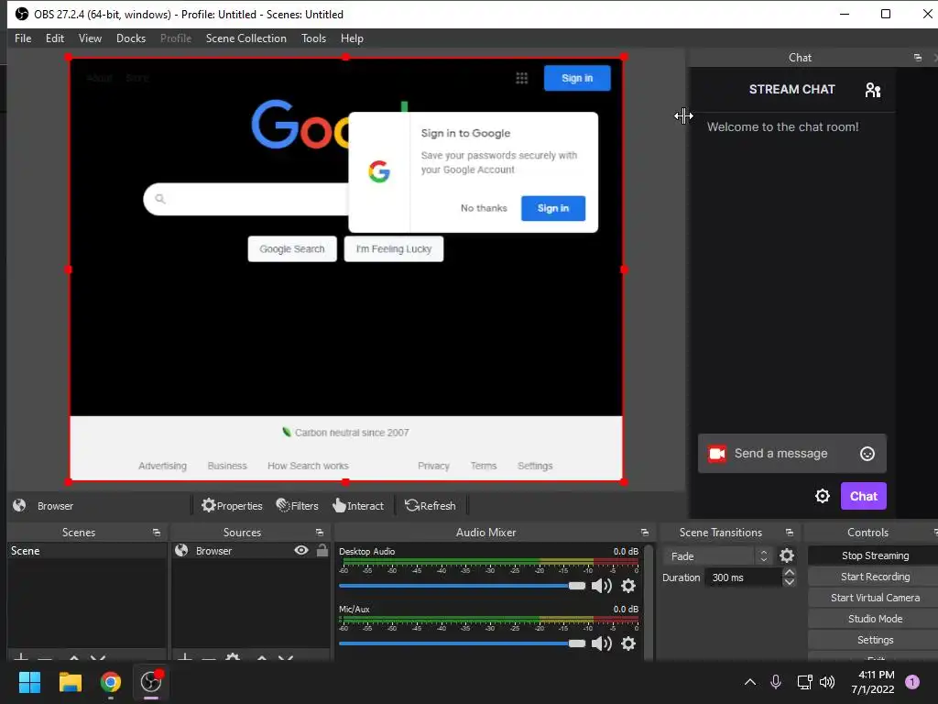Refresh the Browser source
This screenshot has width=938, height=704.
431,506
